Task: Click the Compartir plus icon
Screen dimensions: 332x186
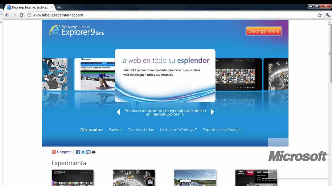Action: pyautogui.click(x=54, y=152)
